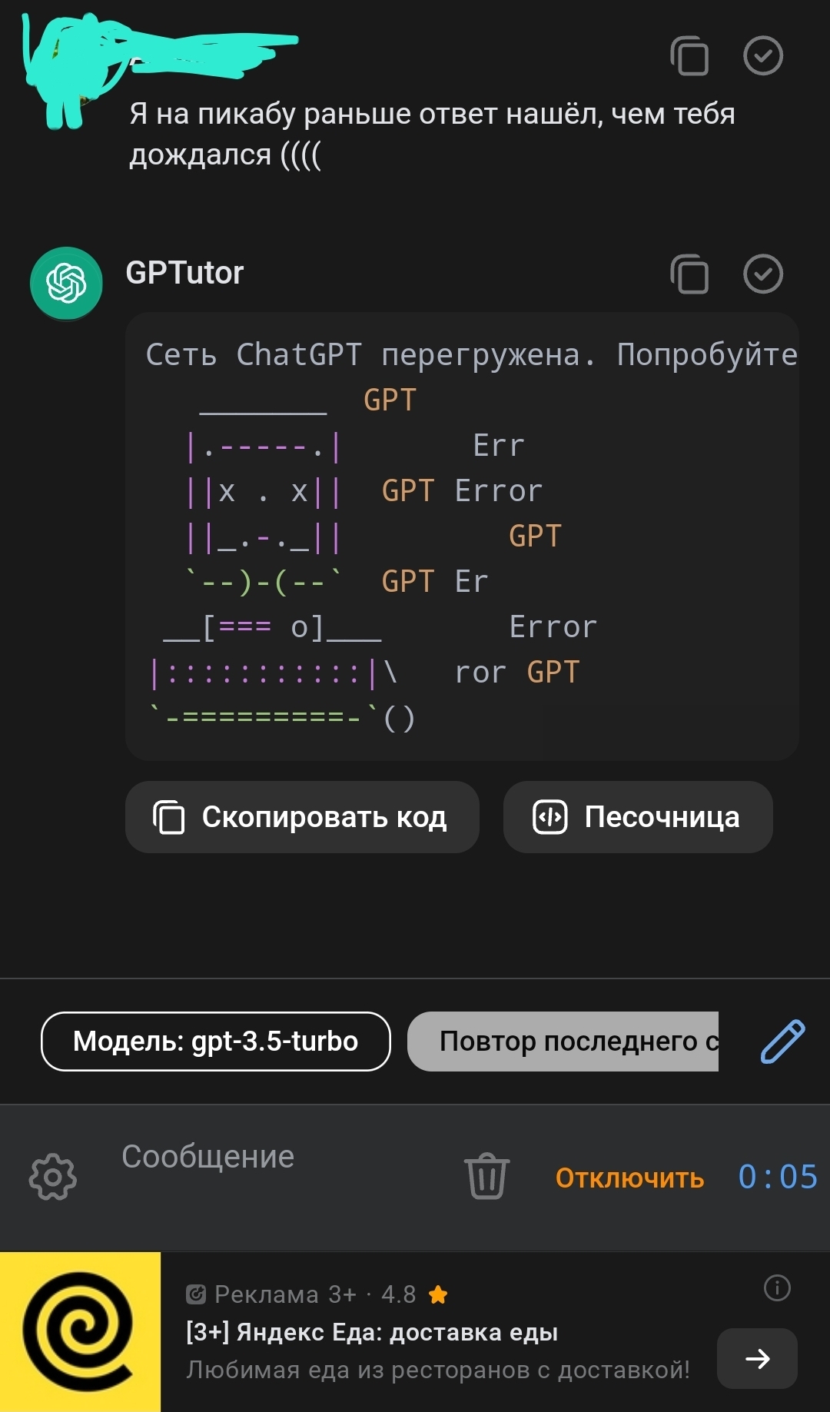Click the ad arrow button
The width and height of the screenshot is (830, 1412).
[757, 1359]
